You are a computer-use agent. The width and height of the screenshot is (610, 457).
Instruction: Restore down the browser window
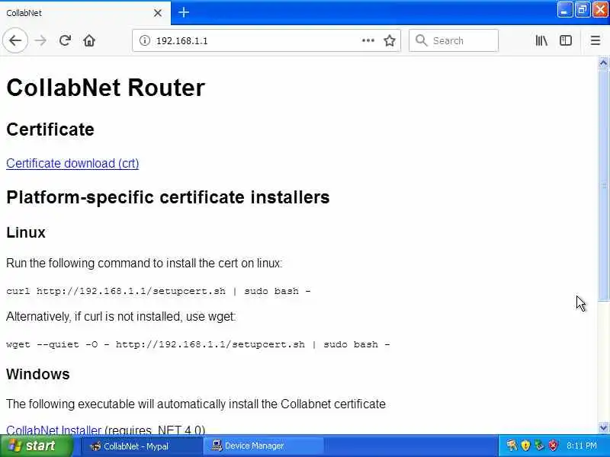coord(582,10)
